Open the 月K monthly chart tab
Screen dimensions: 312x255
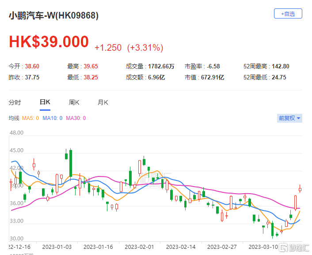103,102
